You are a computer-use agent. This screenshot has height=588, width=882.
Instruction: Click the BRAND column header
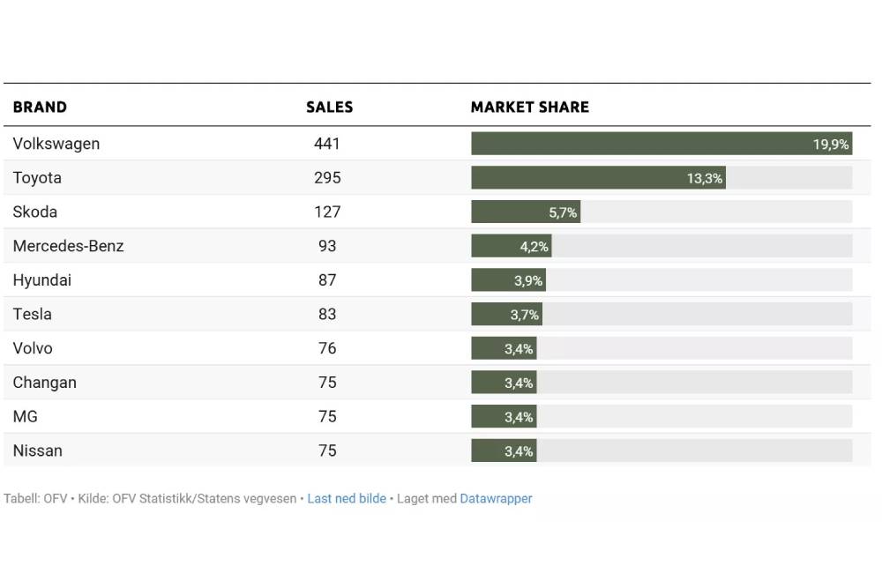point(40,108)
